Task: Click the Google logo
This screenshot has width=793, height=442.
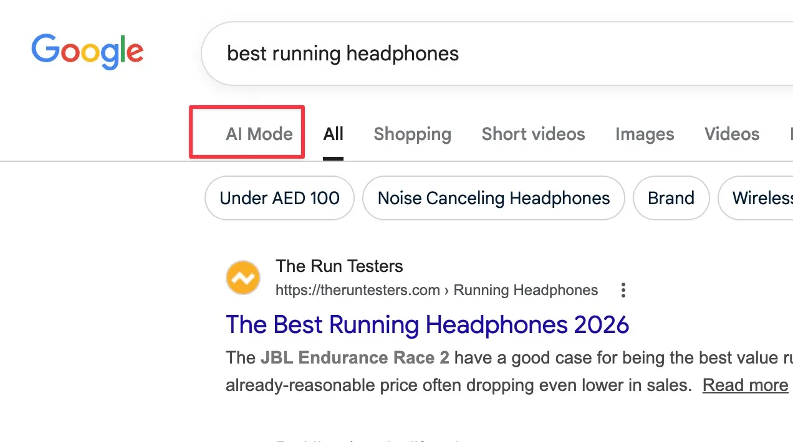Action: coord(87,52)
